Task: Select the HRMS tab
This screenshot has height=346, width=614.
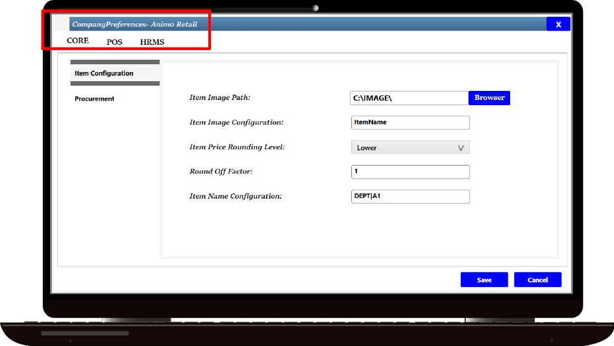Action: click(x=152, y=42)
